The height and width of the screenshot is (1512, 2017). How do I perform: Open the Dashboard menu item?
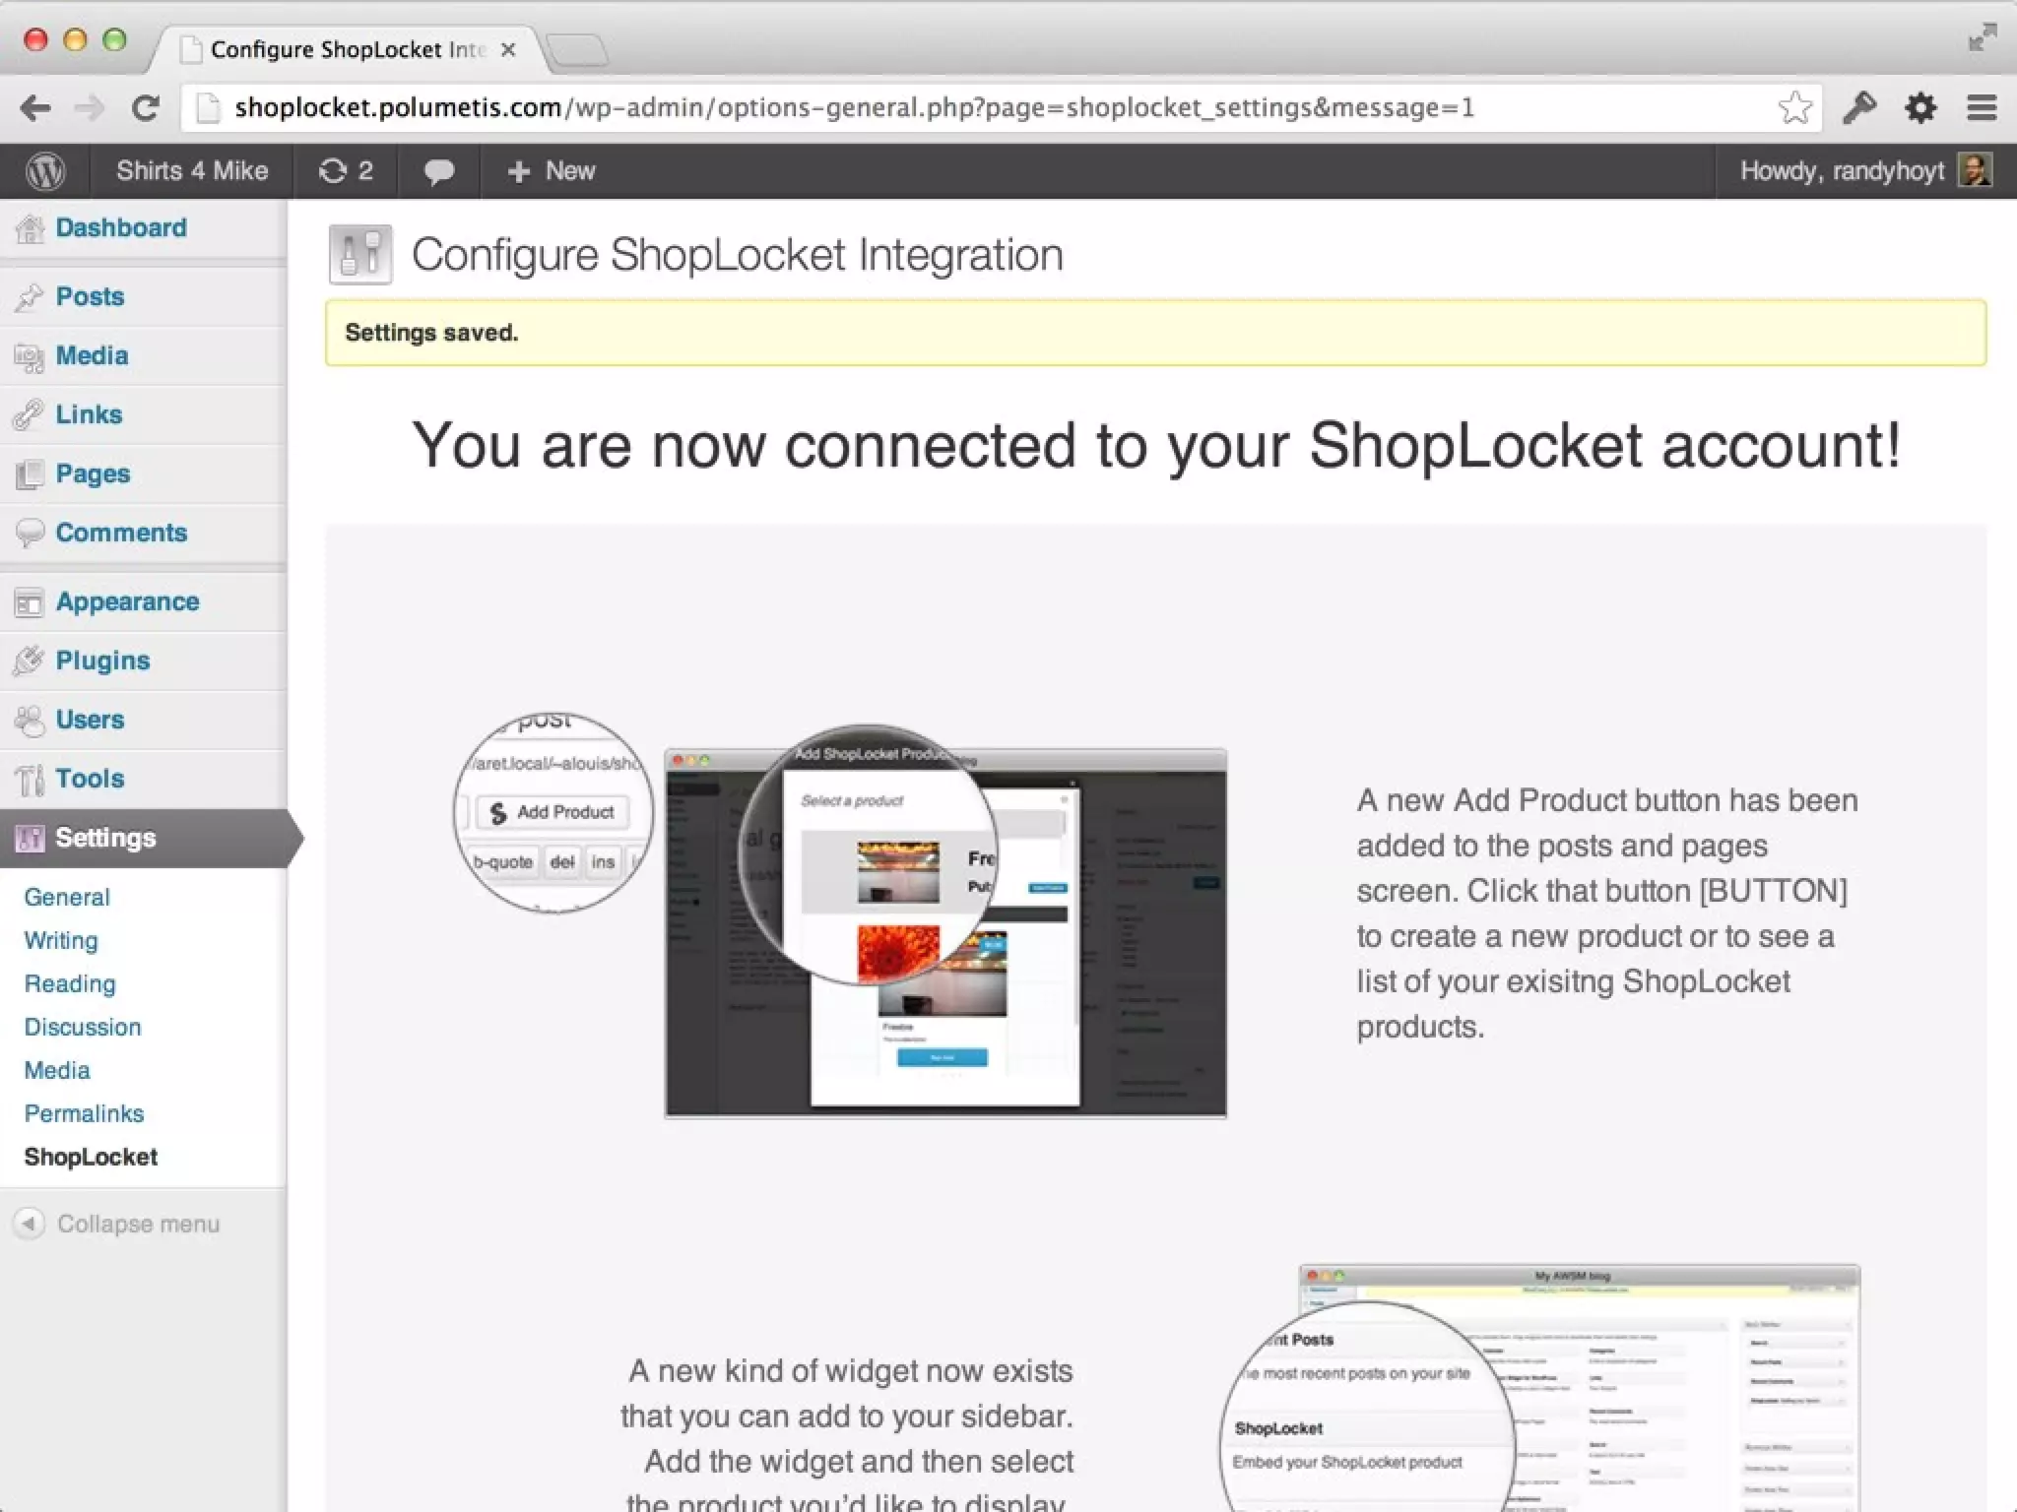pyautogui.click(x=120, y=227)
